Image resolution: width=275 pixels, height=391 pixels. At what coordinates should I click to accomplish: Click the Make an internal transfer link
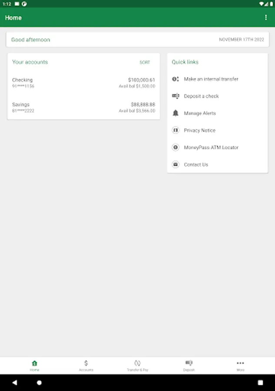tap(211, 79)
